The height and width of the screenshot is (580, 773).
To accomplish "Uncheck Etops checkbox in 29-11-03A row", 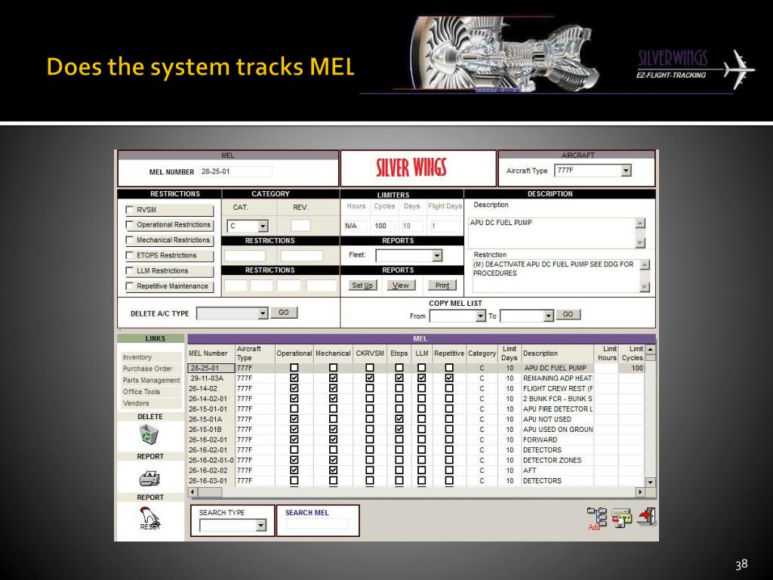I will [x=399, y=378].
